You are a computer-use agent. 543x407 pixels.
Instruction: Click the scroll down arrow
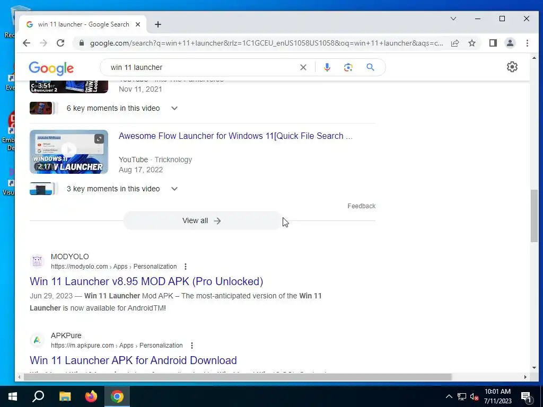(534, 368)
